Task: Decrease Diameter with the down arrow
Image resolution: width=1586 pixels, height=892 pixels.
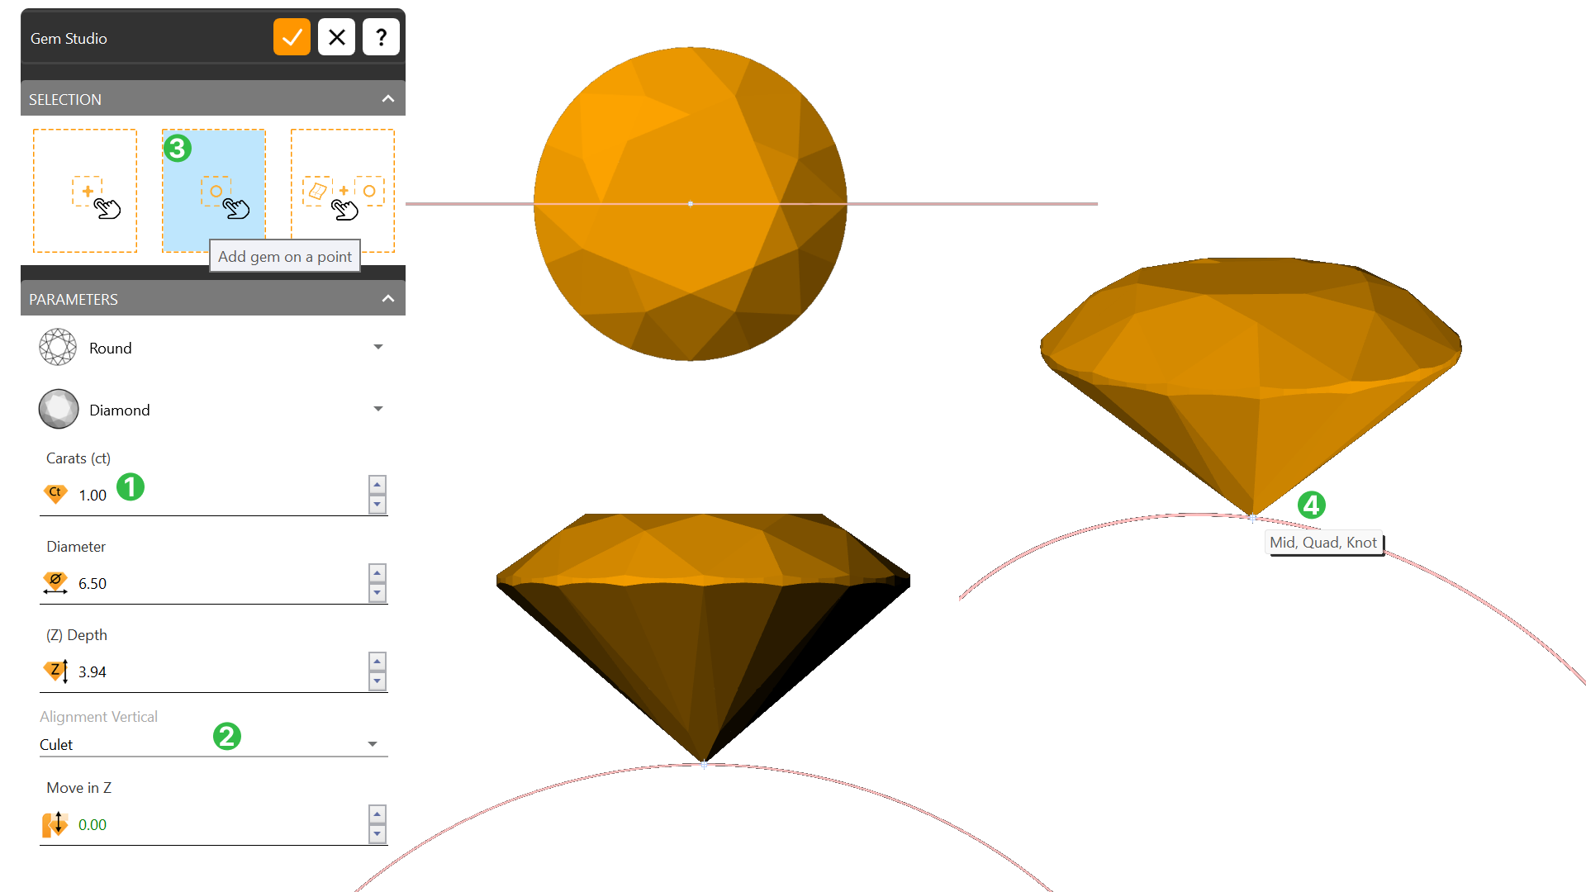Action: coord(378,593)
